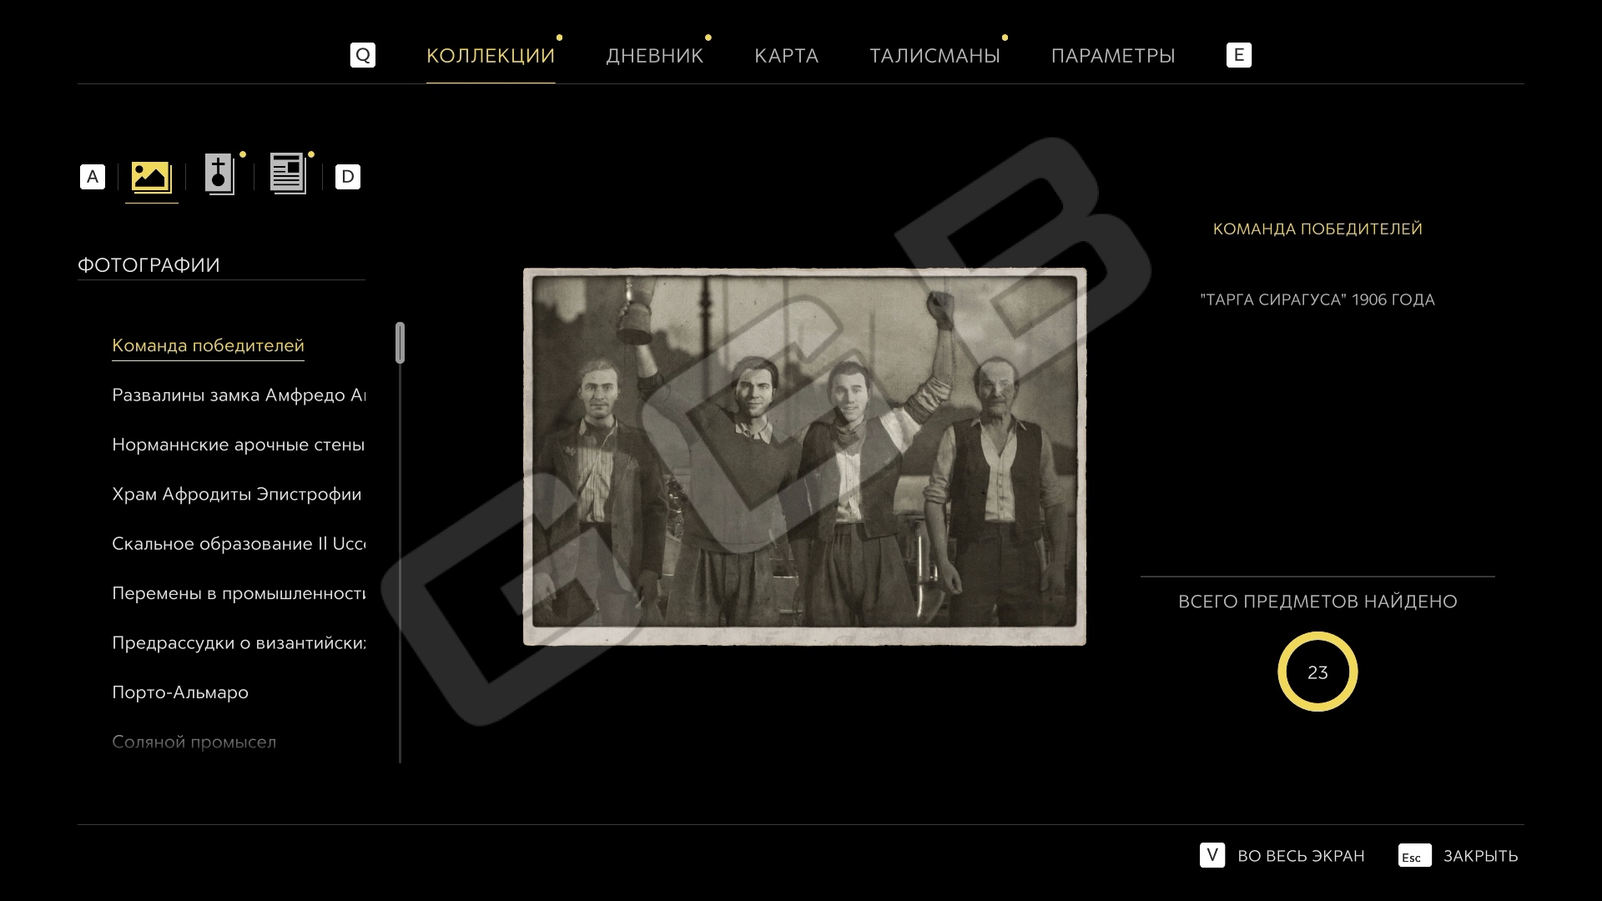This screenshot has height=901, width=1602.
Task: Click the photo list scrollbar handle
Action: (x=400, y=343)
